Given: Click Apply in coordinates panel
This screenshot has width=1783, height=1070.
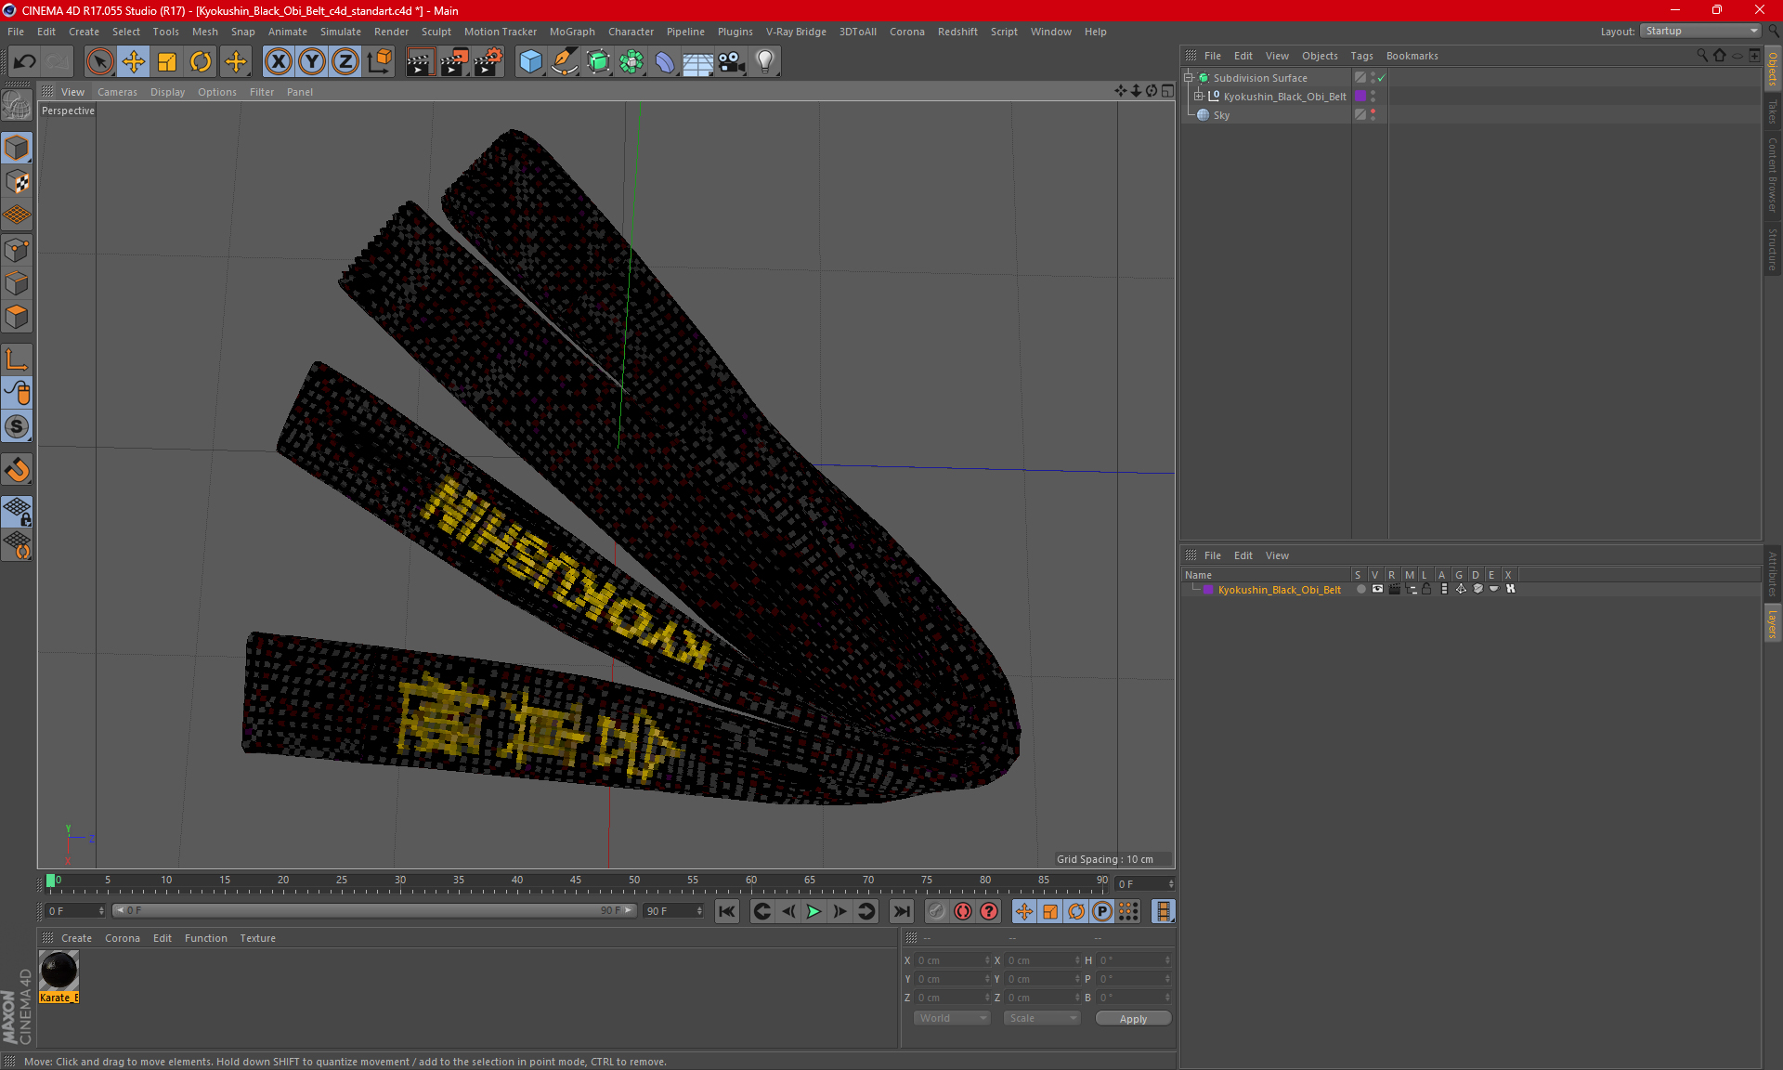Looking at the screenshot, I should (x=1133, y=1019).
